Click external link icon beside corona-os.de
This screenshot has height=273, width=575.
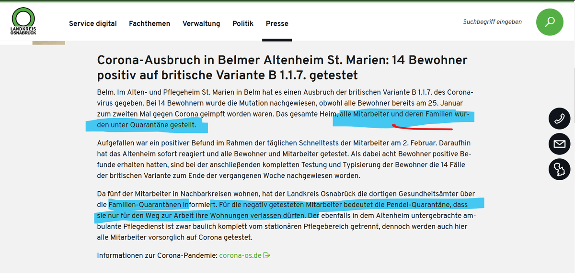pyautogui.click(x=267, y=255)
